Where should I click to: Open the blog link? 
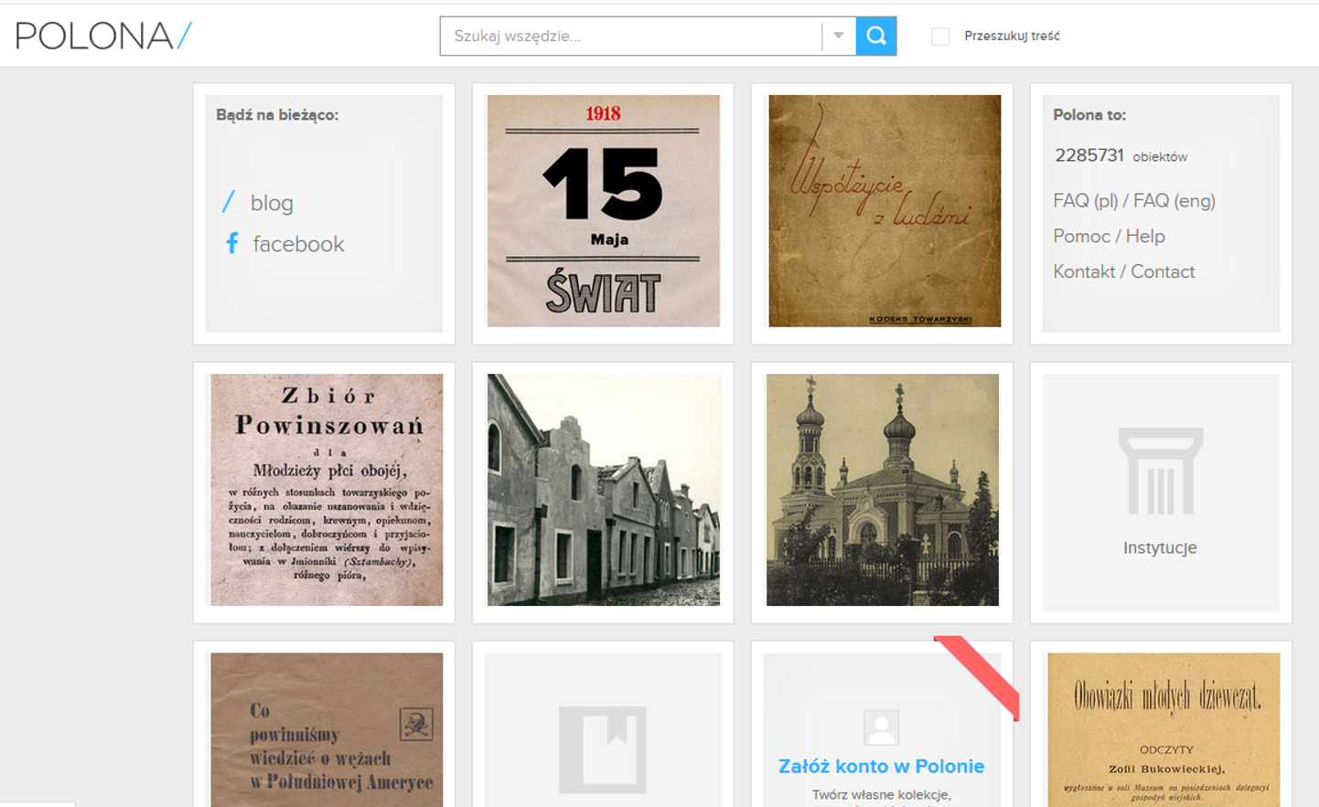[x=272, y=203]
